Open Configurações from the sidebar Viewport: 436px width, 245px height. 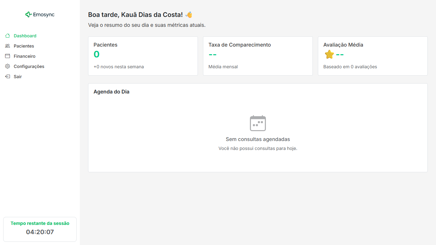point(29,66)
